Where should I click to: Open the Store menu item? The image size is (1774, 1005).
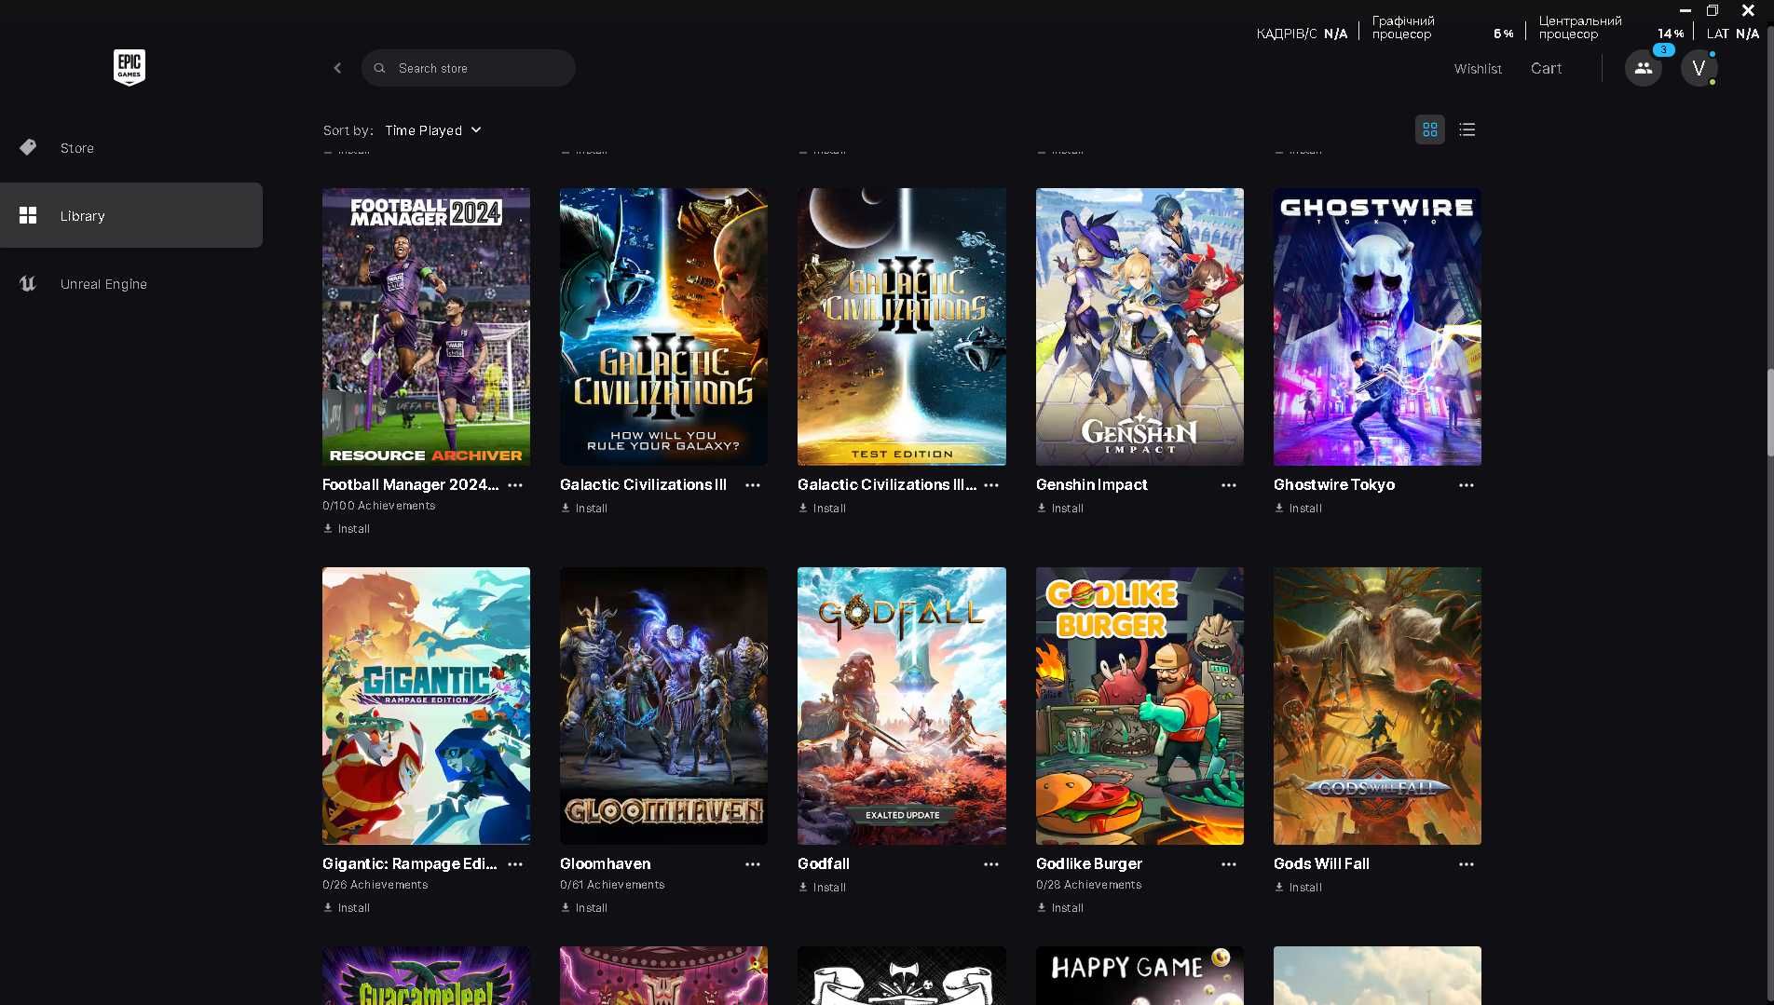(x=131, y=147)
